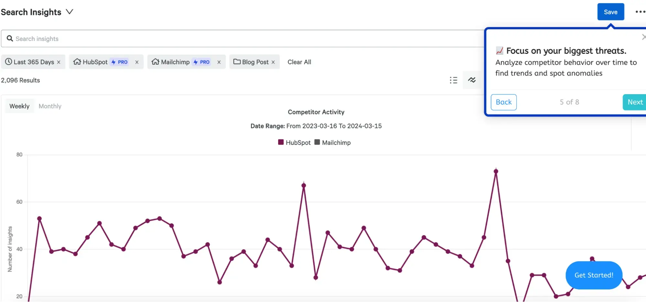The image size is (646, 302).
Task: Switch to list view icon
Action: pyautogui.click(x=453, y=80)
